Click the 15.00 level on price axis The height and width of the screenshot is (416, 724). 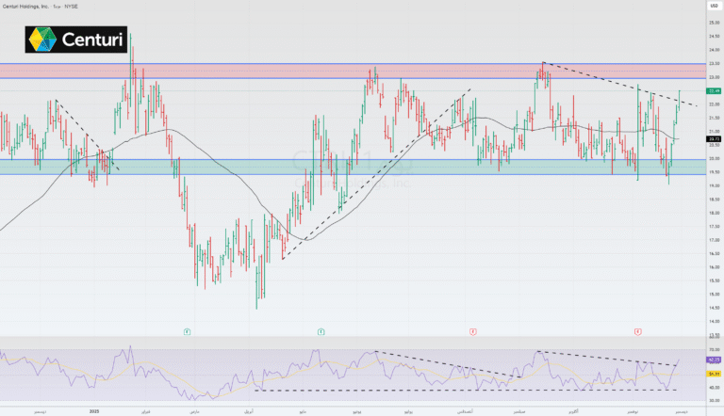[714, 295]
